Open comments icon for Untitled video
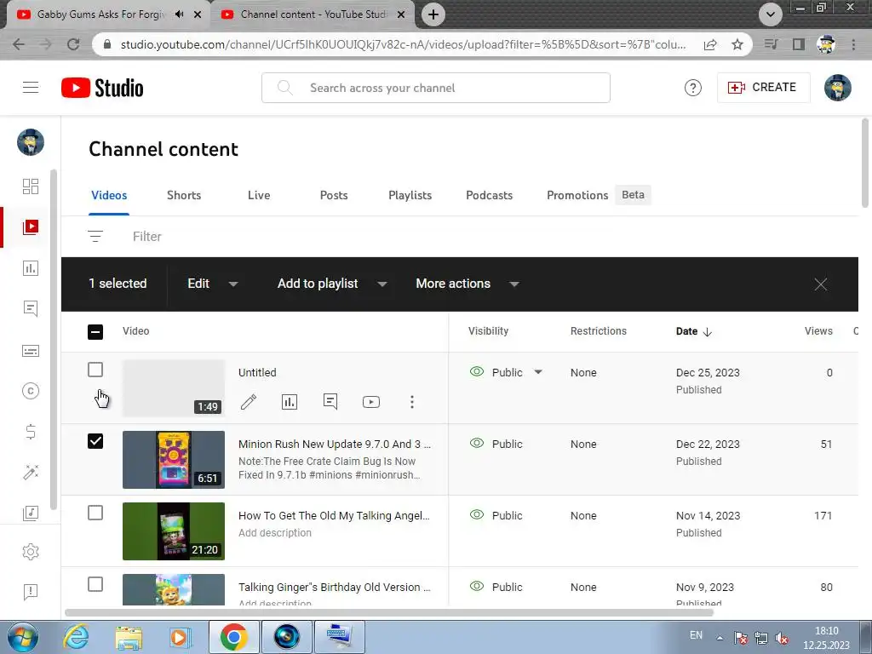The height and width of the screenshot is (654, 872). pos(330,402)
